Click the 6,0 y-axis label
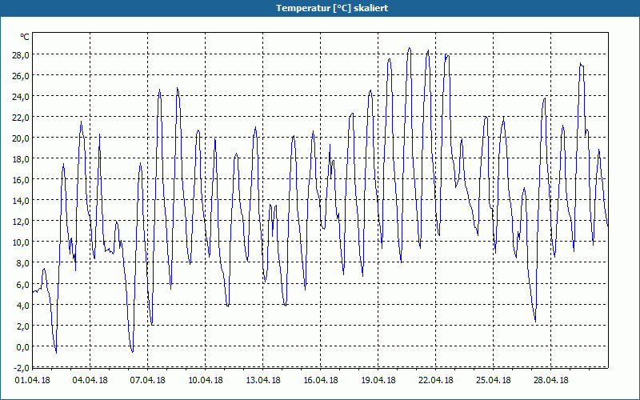Screen dimensions: 640x400 (x=22, y=285)
